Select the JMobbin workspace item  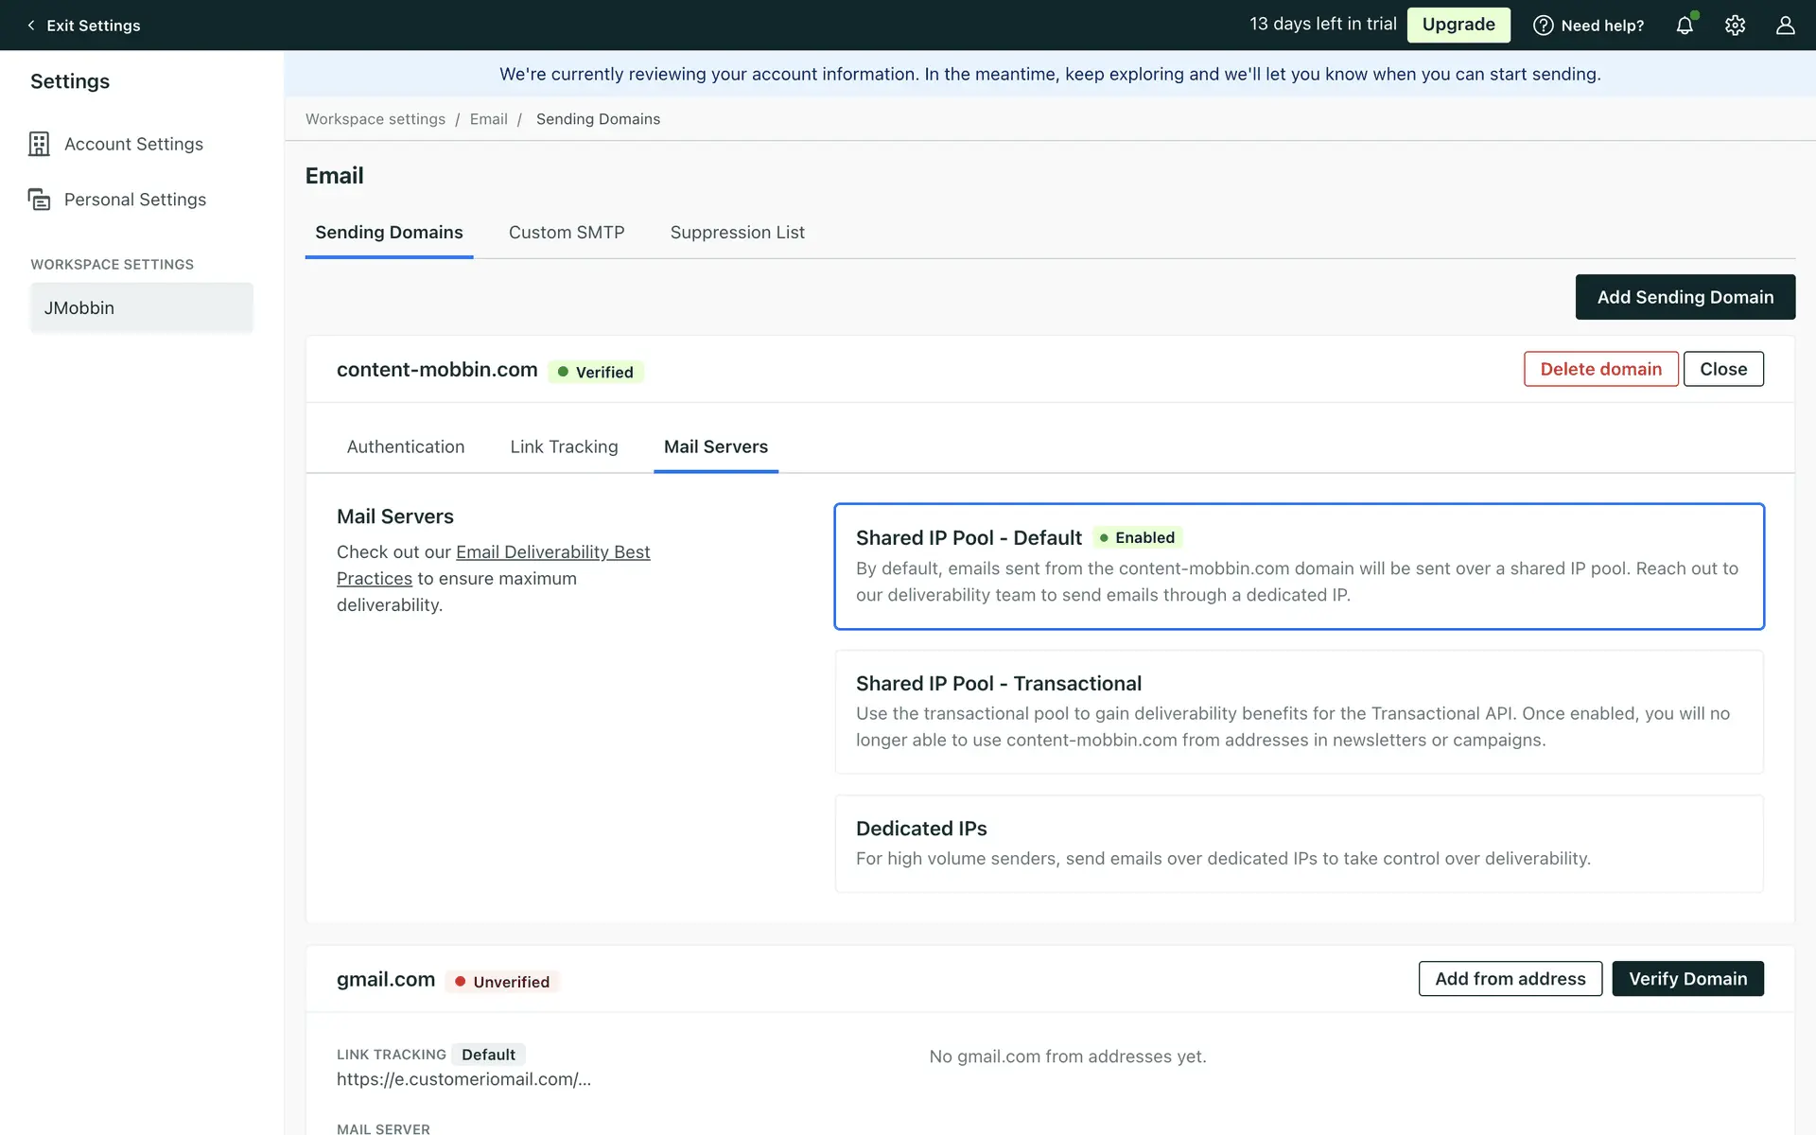pos(141,307)
